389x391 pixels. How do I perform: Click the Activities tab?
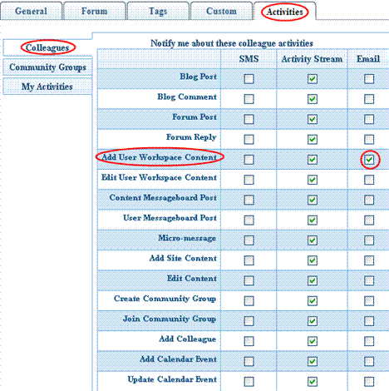pyautogui.click(x=285, y=12)
